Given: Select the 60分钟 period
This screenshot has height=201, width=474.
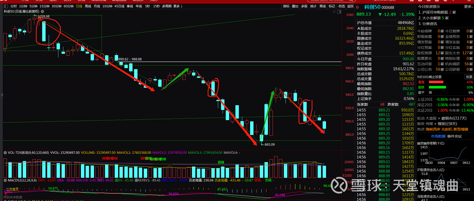Looking at the screenshot, I should pos(68,6).
